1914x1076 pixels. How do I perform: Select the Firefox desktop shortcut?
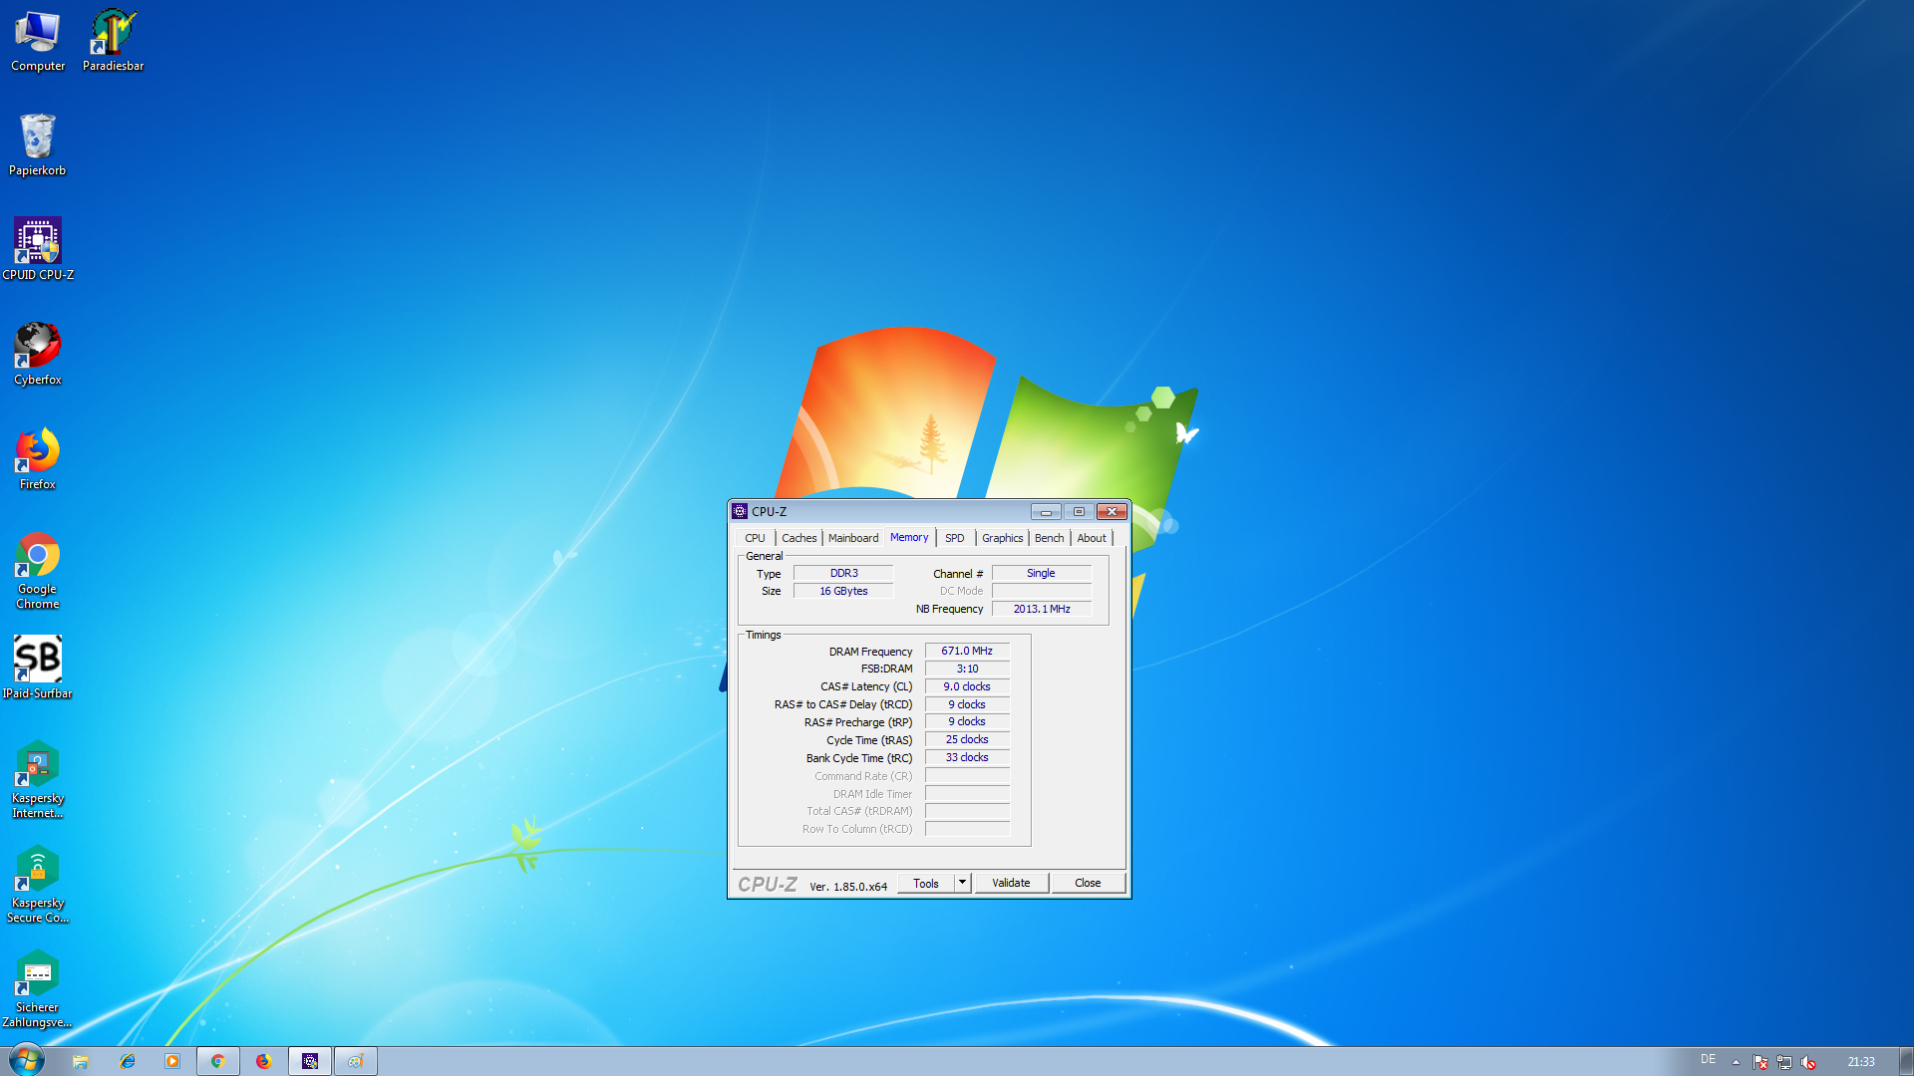tap(38, 458)
